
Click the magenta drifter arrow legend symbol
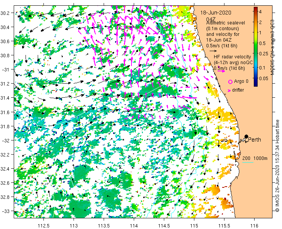[x=229, y=90]
